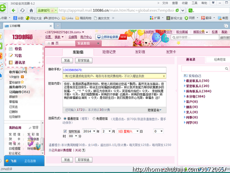Click the 谷歌 bookmark icon
This screenshot has height=173, width=230.
point(15,18)
